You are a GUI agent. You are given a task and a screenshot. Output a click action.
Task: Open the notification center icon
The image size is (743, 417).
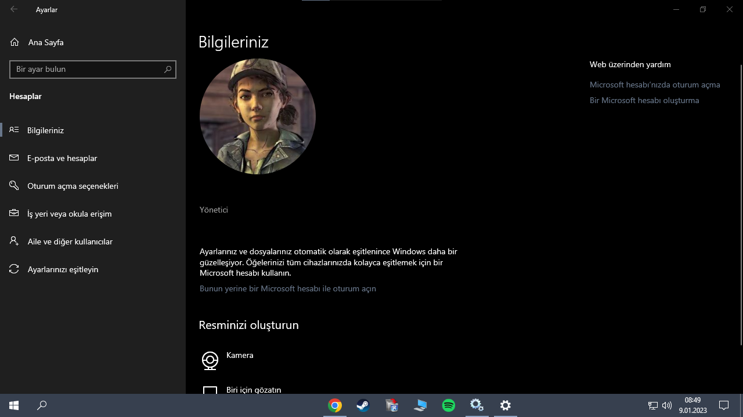724,405
